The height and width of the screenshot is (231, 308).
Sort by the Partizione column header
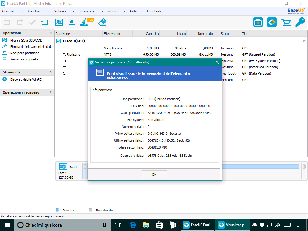(79, 34)
